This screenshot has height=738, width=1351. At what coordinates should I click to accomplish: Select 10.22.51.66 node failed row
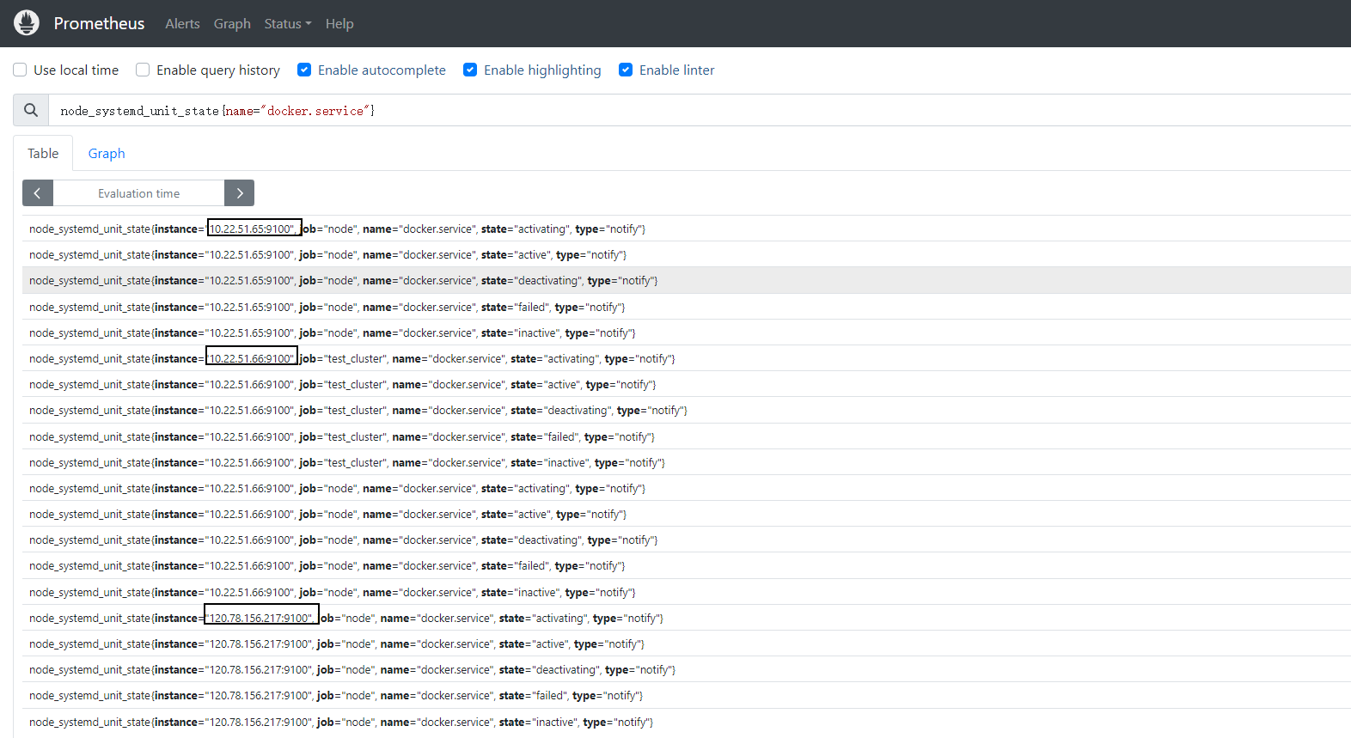[687, 565]
